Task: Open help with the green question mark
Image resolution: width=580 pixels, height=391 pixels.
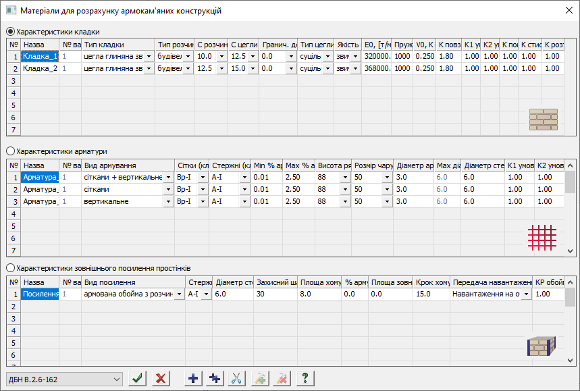Action: click(305, 378)
